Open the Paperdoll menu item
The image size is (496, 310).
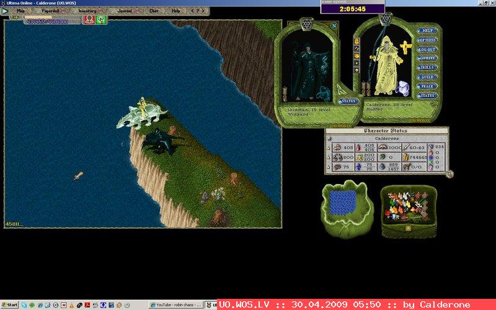click(50, 11)
